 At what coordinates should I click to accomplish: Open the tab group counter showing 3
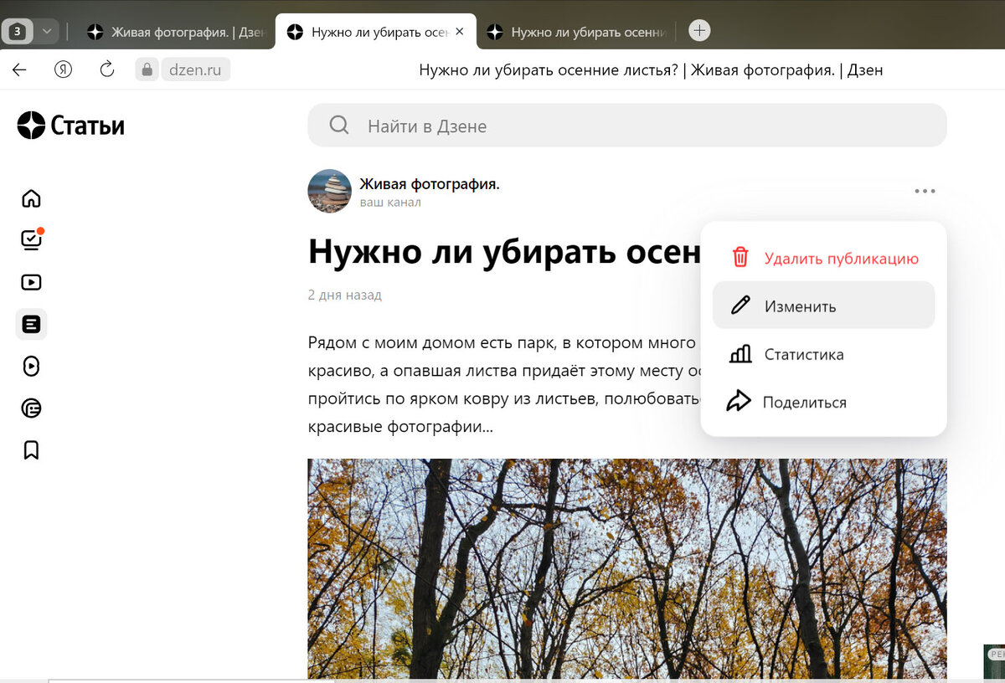click(18, 32)
